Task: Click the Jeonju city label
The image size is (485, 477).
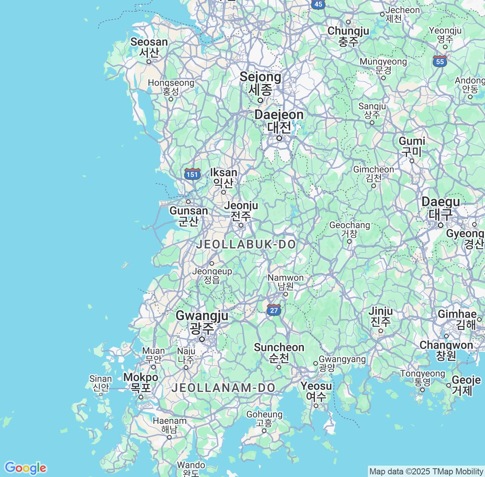Action: point(241,210)
